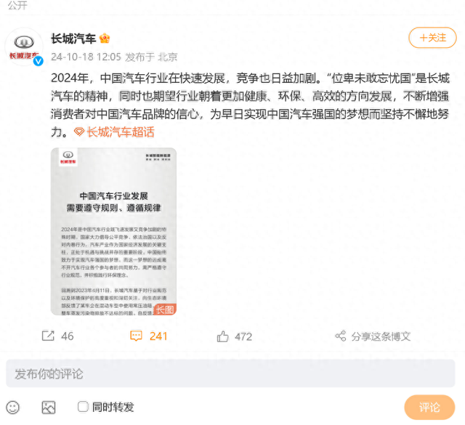The image size is (465, 425).
Task: Open the 长城汽车超话 super topic link
Action: pyautogui.click(x=120, y=132)
